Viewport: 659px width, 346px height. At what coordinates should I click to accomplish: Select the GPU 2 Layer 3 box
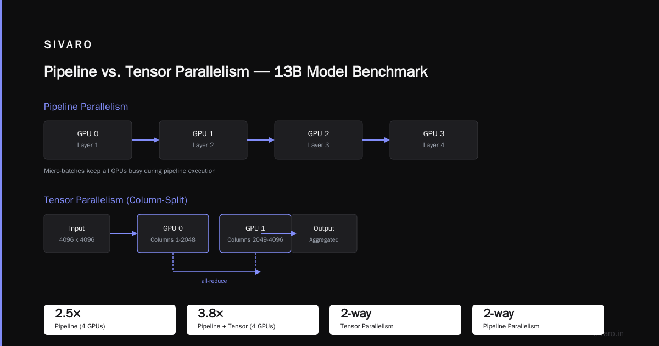coord(319,140)
